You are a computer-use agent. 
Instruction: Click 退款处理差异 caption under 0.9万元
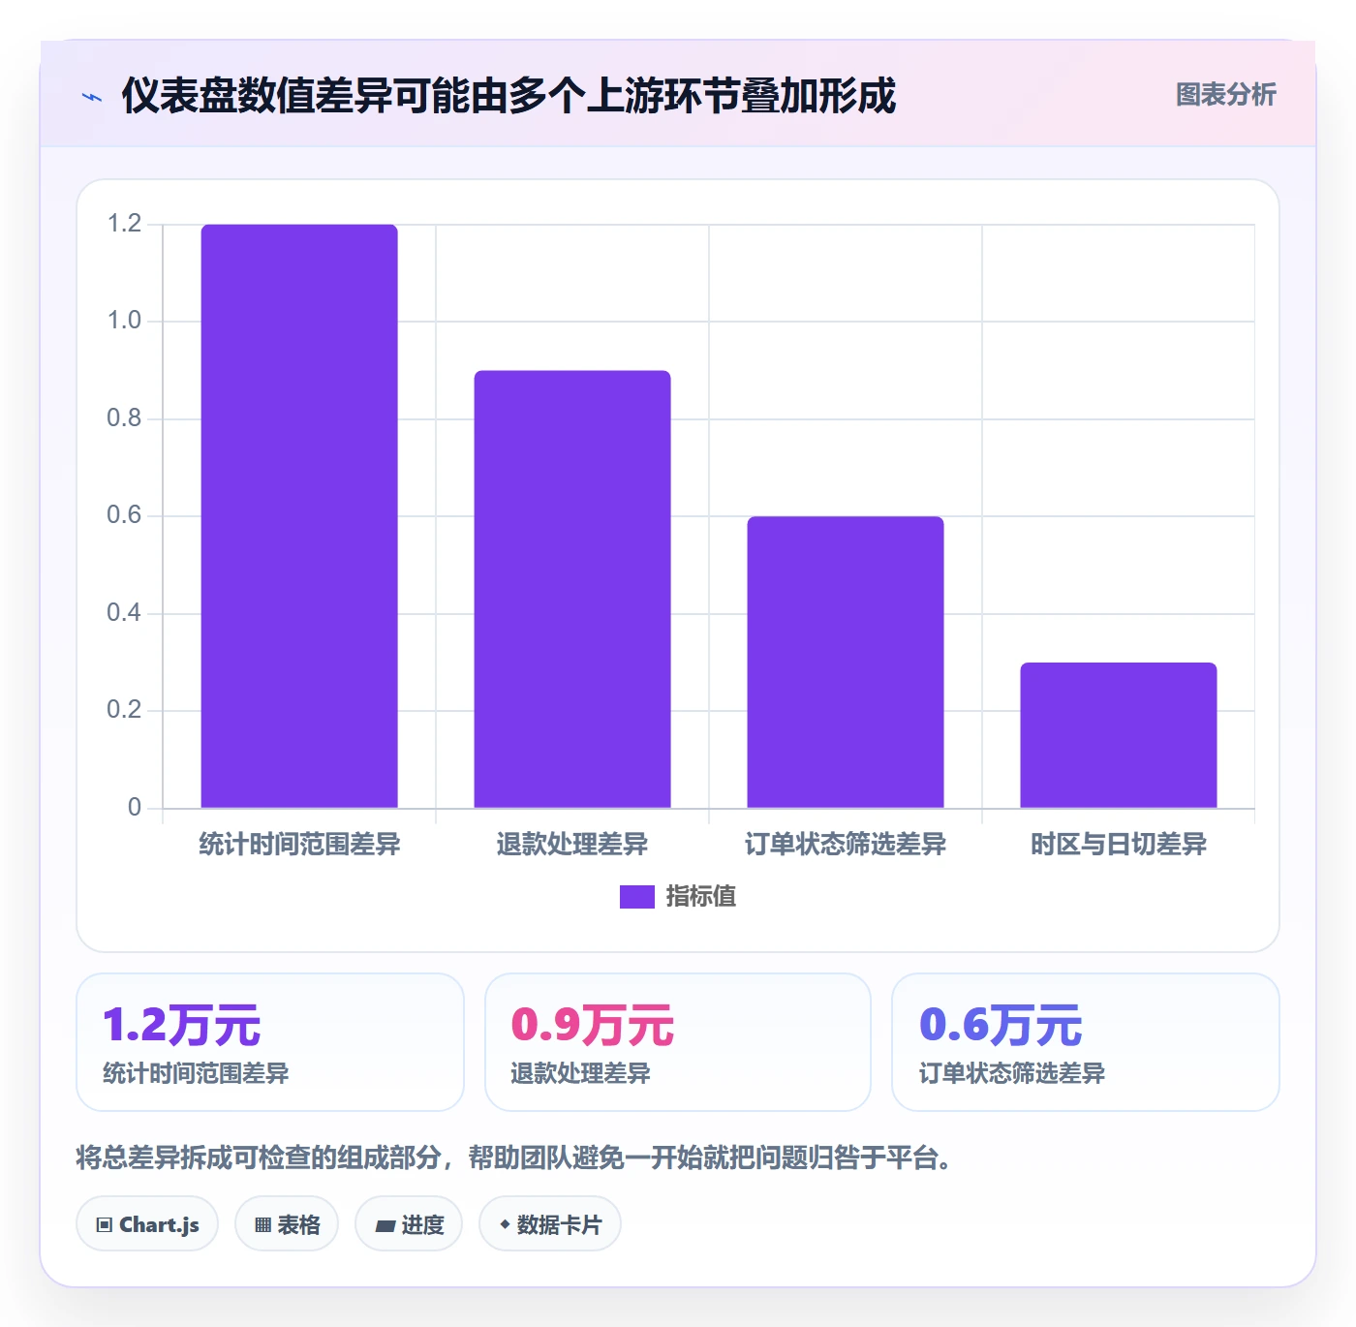pyautogui.click(x=580, y=1073)
